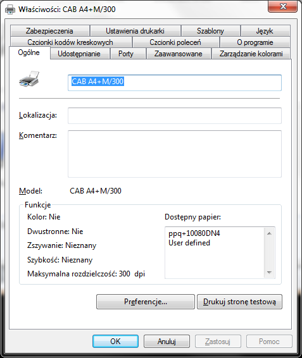Click paper list scroll down arrow

[269, 273]
